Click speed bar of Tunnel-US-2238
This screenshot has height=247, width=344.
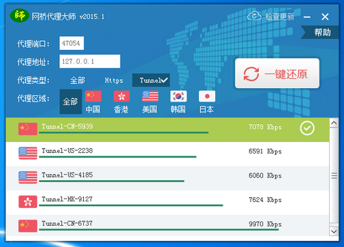118,157
